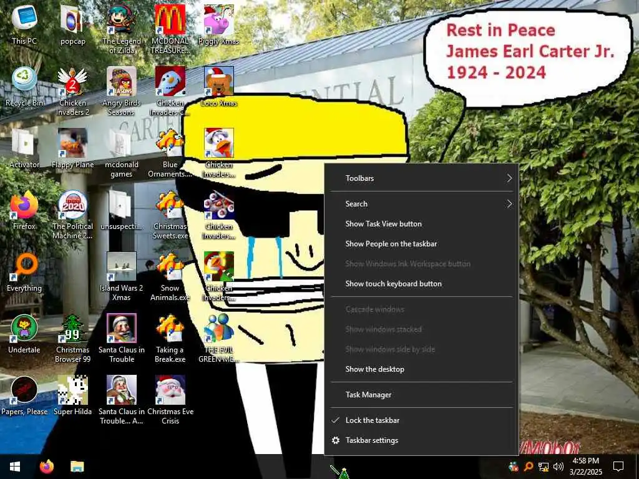The height and width of the screenshot is (479, 639).
Task: Toggle Show Task View button
Action: coord(421,224)
